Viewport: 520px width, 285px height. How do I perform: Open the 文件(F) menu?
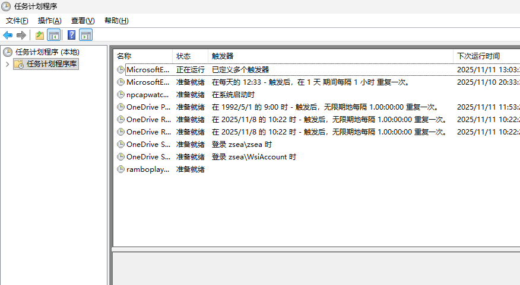[x=17, y=21]
